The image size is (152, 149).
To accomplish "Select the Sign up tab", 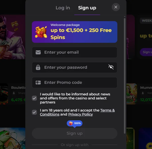I will pos(87,8).
